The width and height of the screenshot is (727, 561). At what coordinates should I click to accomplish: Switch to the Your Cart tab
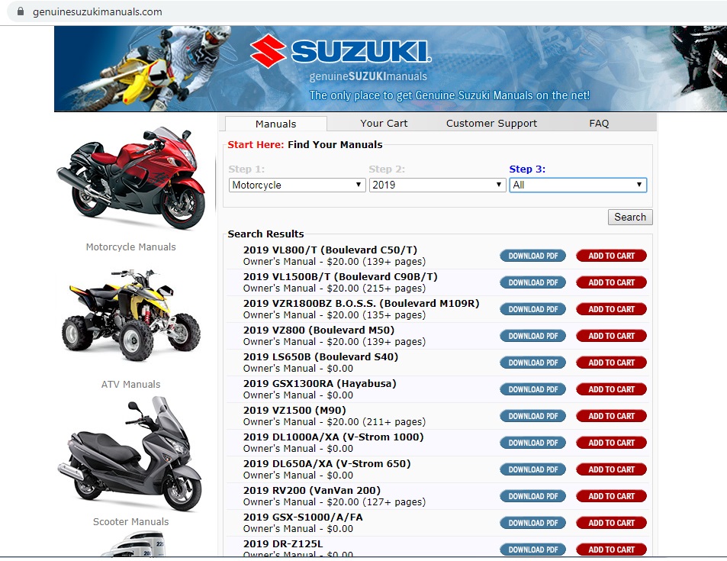(384, 124)
